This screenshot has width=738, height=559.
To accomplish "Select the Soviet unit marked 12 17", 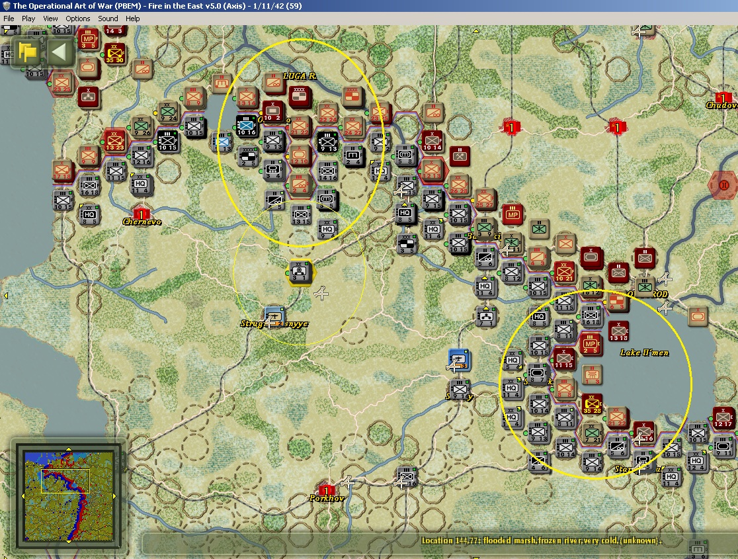I will tap(723, 417).
